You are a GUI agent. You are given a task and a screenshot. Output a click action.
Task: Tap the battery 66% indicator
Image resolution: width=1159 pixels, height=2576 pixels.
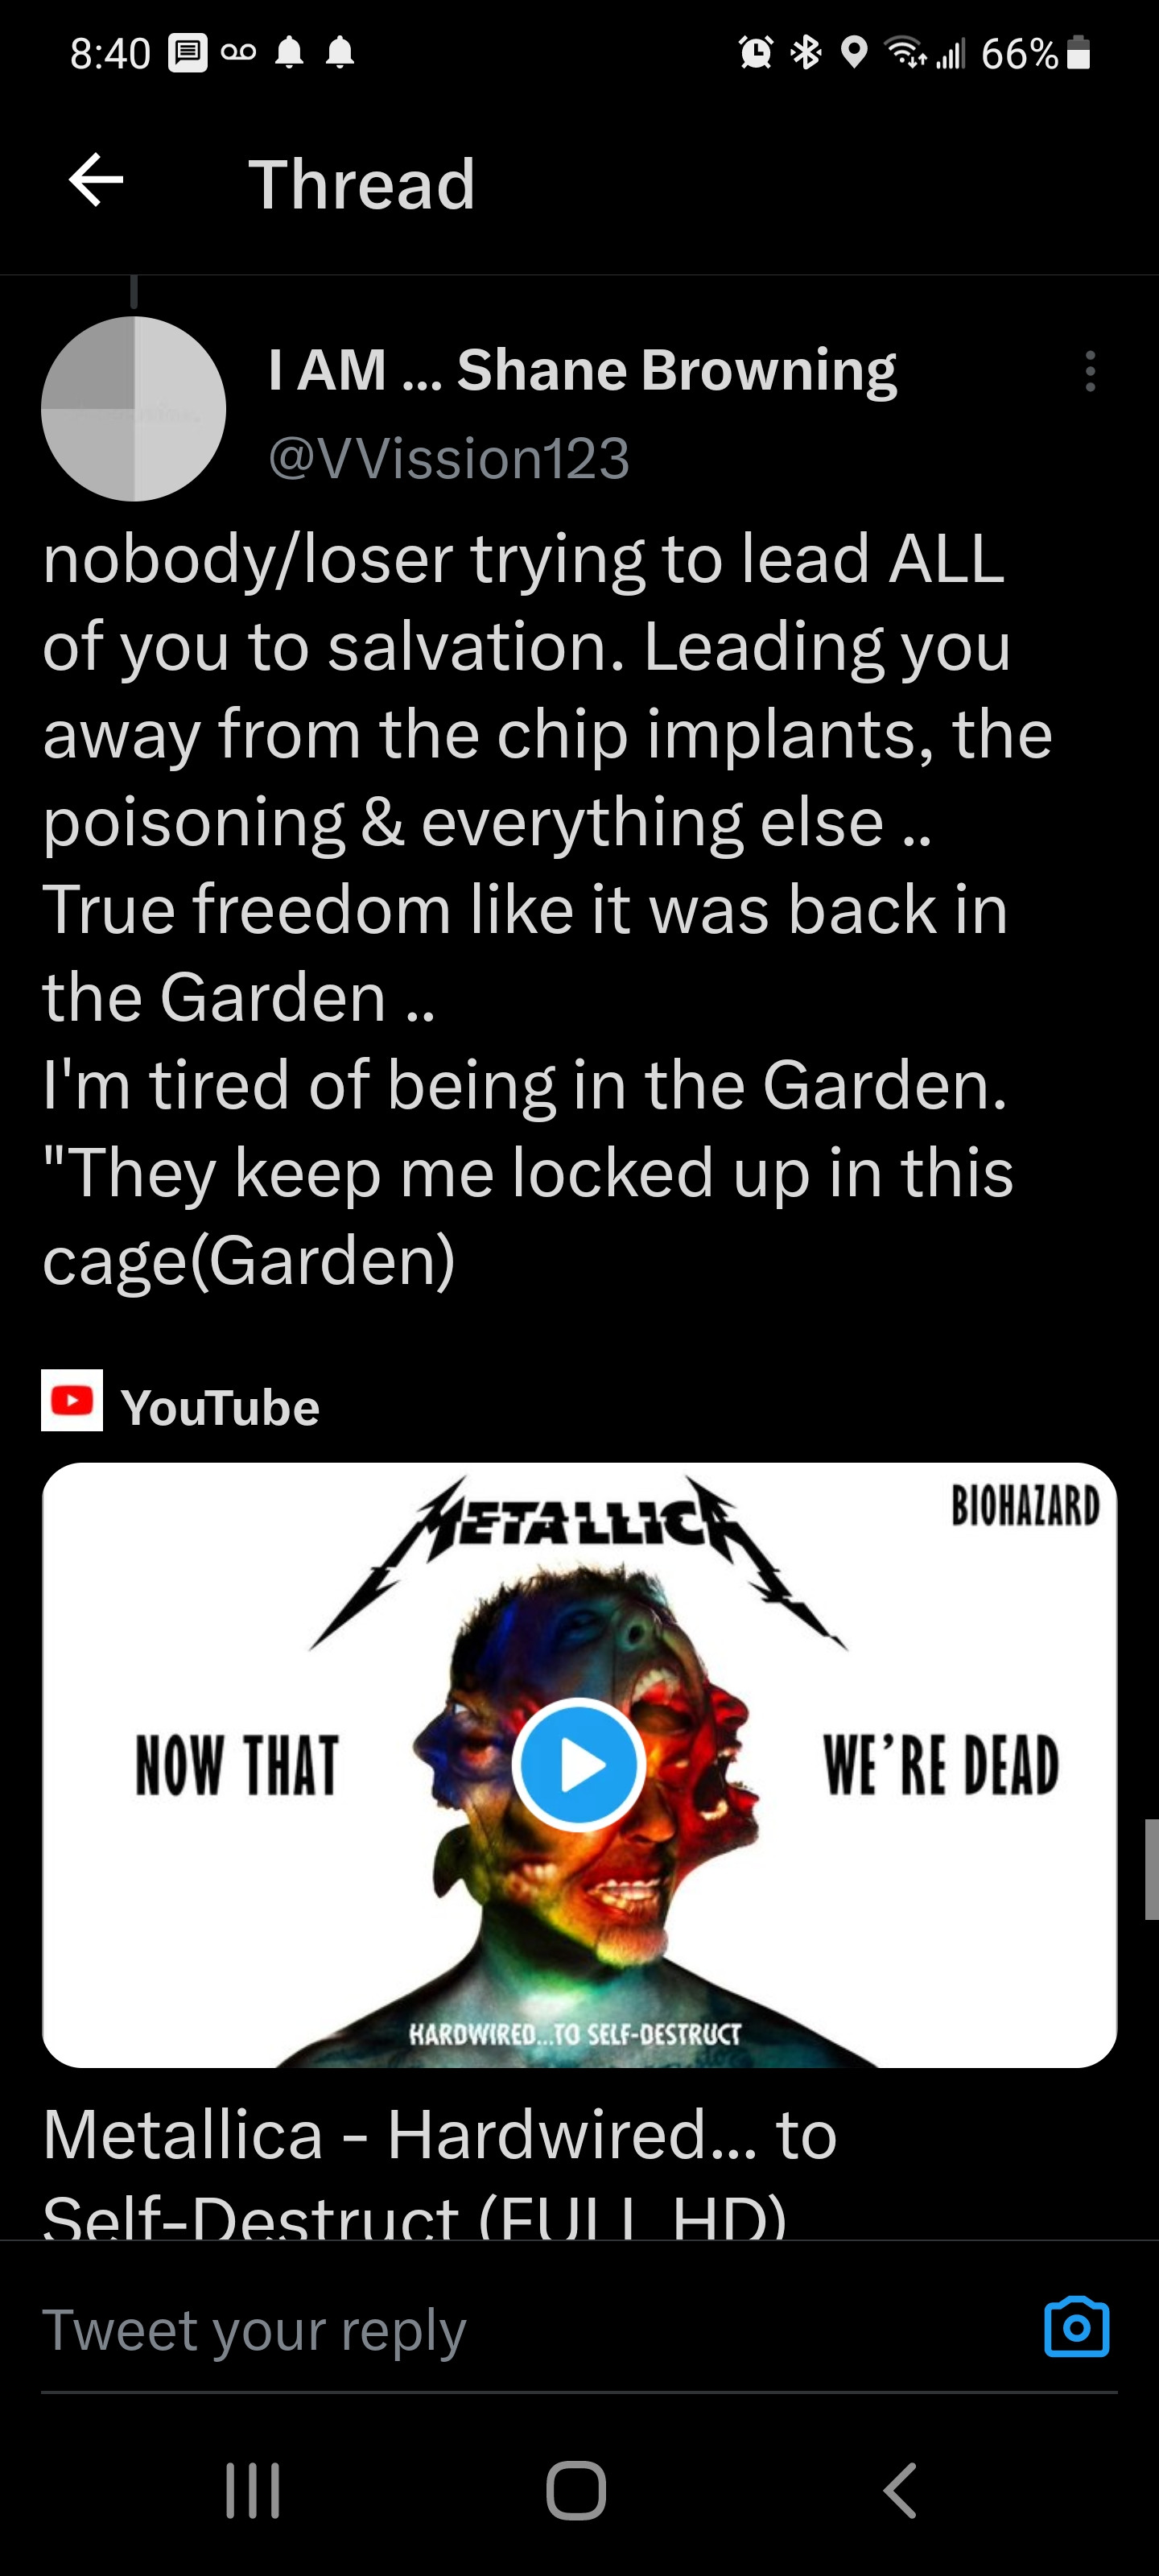point(1035,53)
